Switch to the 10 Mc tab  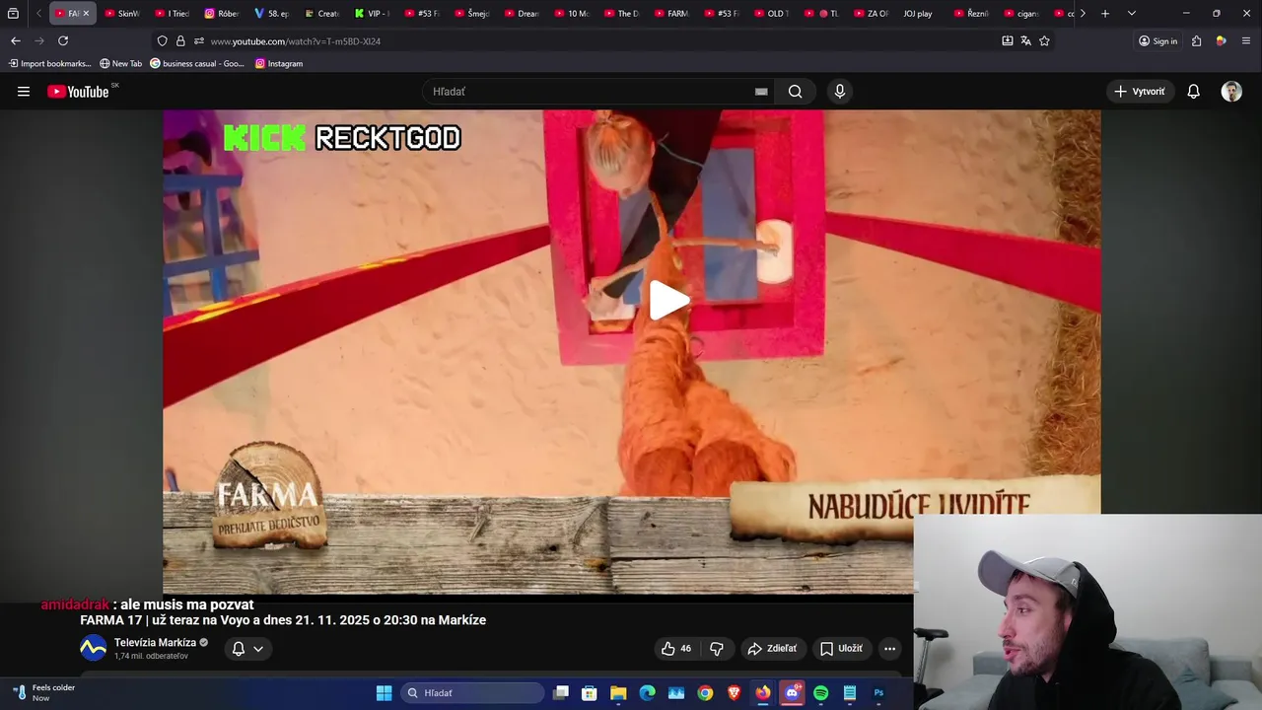572,13
